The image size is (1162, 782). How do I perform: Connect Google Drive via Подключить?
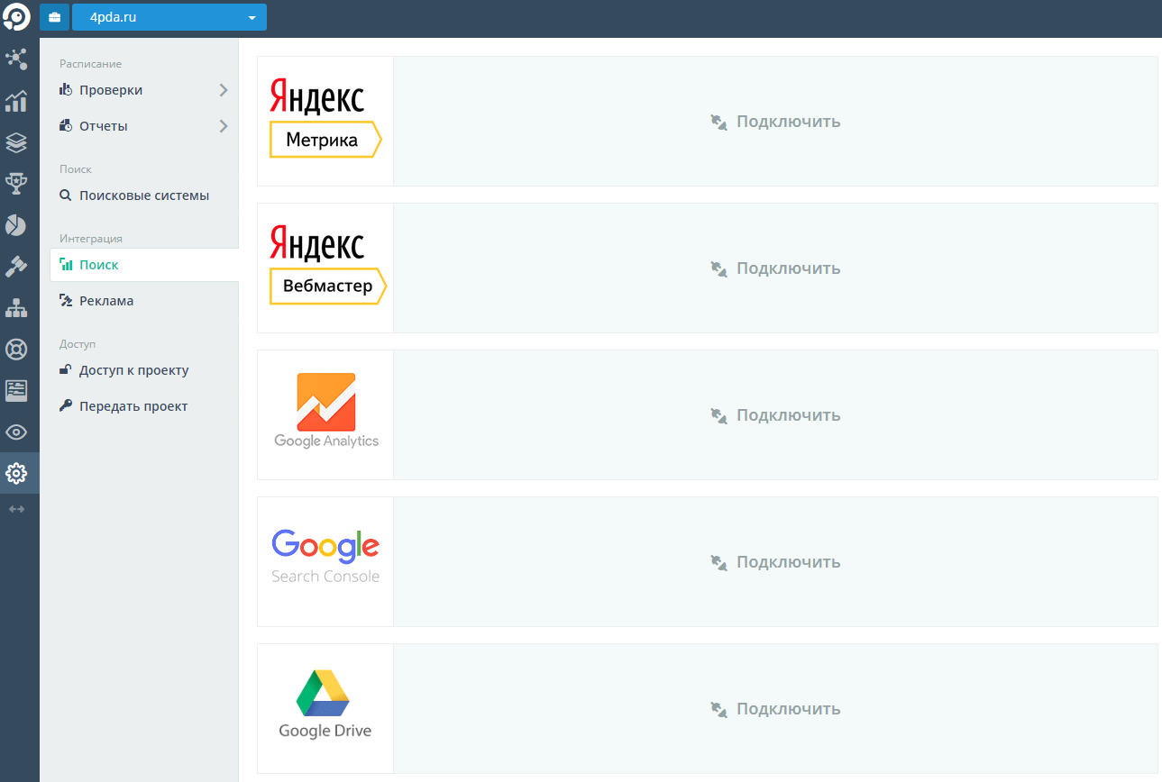coord(775,709)
